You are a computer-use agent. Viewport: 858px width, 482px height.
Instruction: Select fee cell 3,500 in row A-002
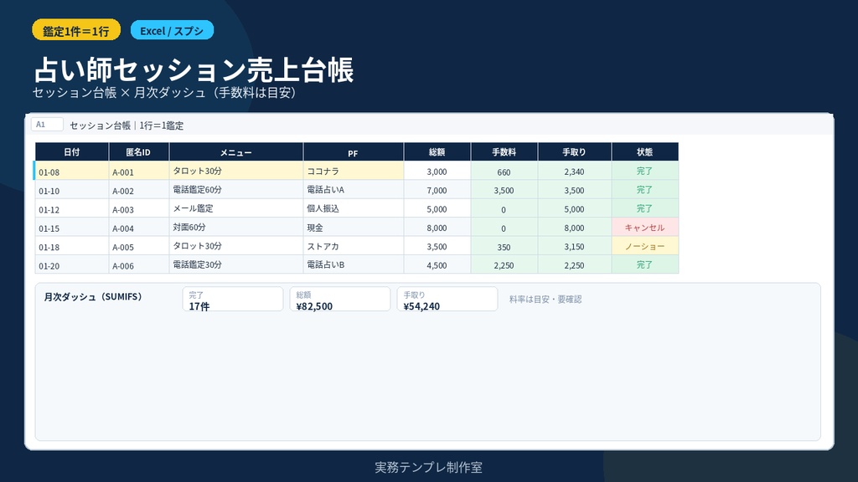[504, 190]
